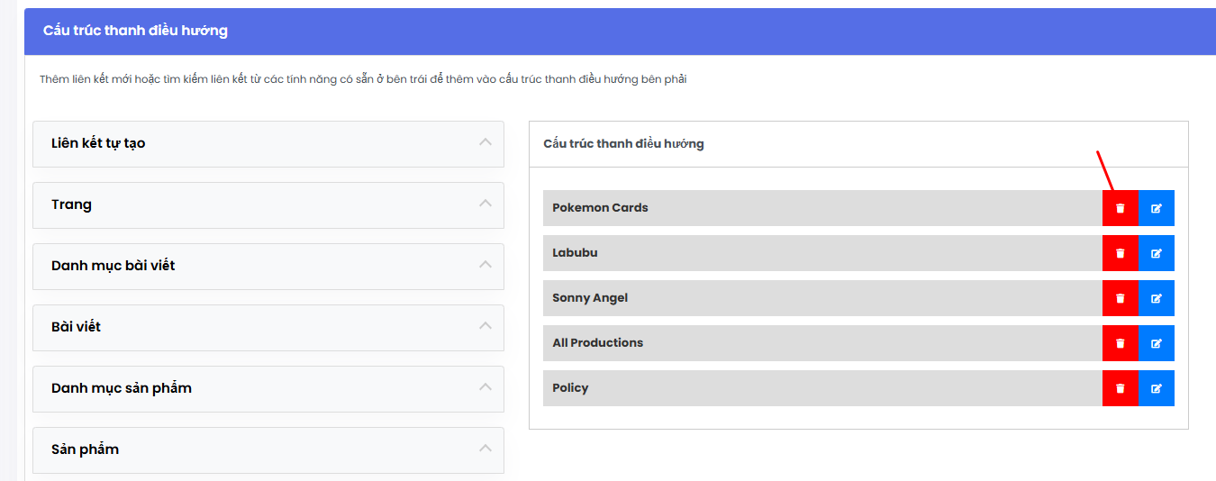Delete the Pokemon Cards menu item
This screenshot has width=1216, height=481.
(x=1121, y=208)
